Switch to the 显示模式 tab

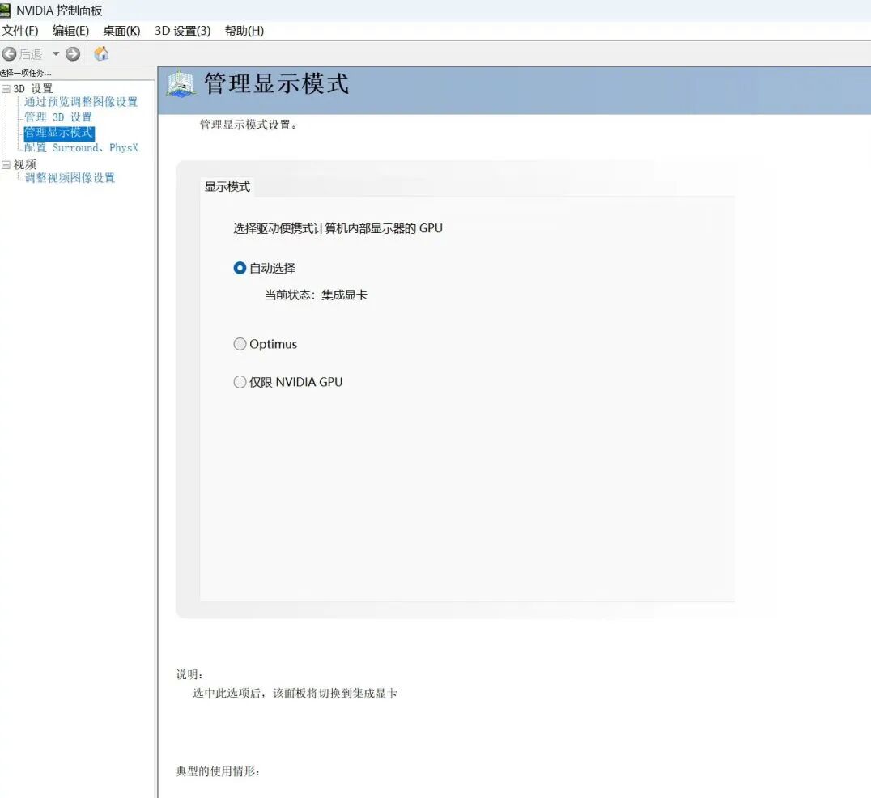point(227,187)
